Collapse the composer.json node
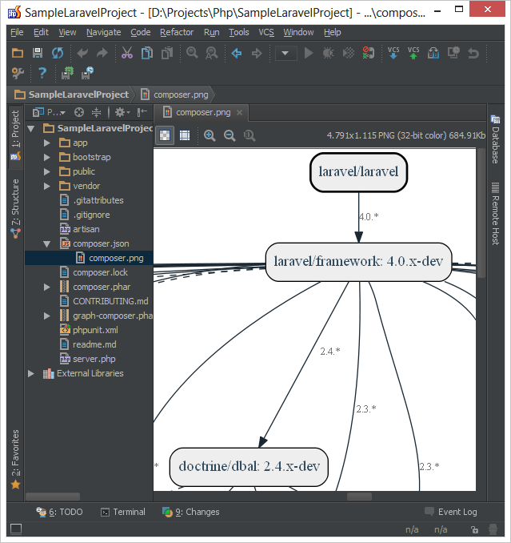The width and height of the screenshot is (511, 543). click(x=47, y=243)
